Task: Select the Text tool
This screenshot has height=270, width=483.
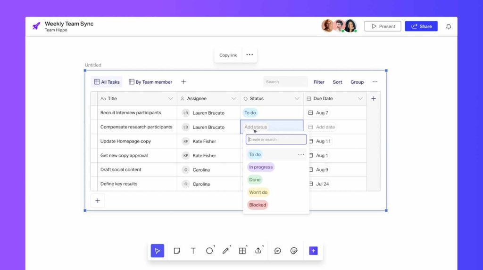Action: pyautogui.click(x=193, y=251)
